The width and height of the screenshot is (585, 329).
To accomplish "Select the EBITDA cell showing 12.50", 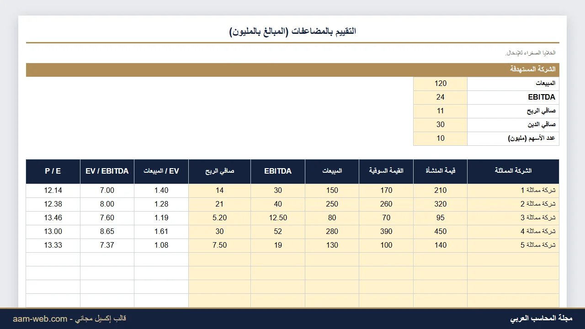I will point(278,218).
